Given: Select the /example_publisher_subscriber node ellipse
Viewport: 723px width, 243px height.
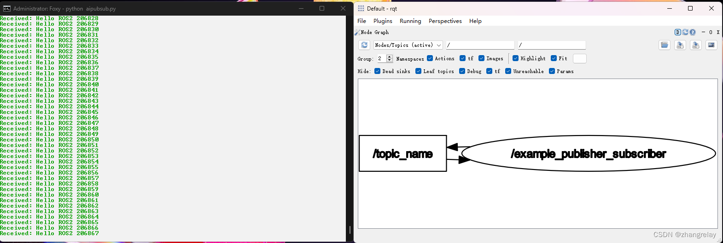Looking at the screenshot, I should coord(588,153).
